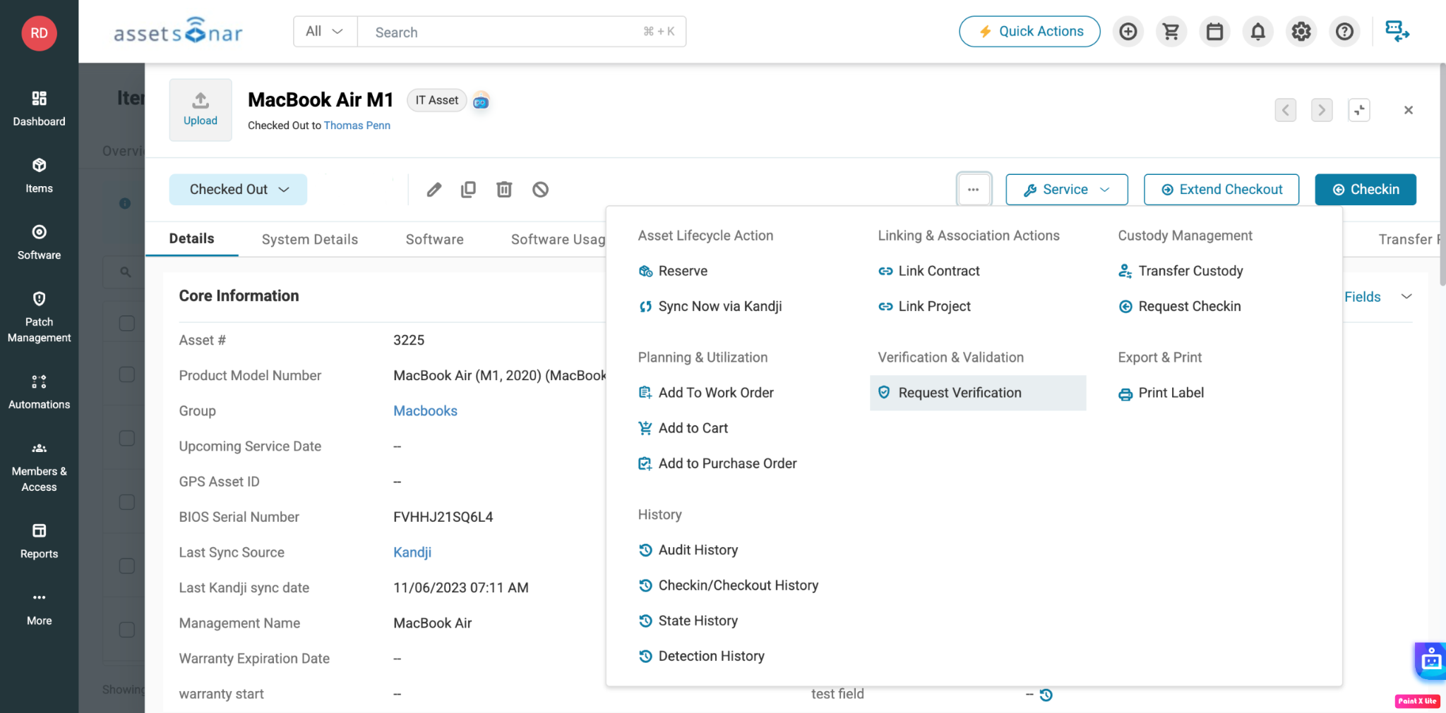Expand the Service dropdown button
Viewport: 1446px width, 713px height.
[1067, 190]
